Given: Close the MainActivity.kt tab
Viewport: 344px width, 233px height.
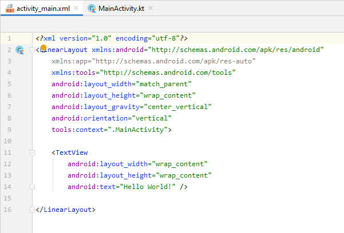Looking at the screenshot, I should (151, 8).
